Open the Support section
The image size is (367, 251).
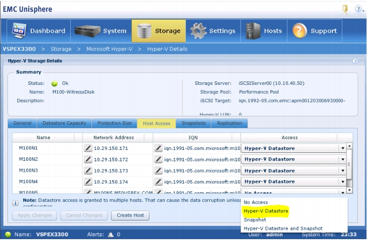pyautogui.click(x=315, y=31)
